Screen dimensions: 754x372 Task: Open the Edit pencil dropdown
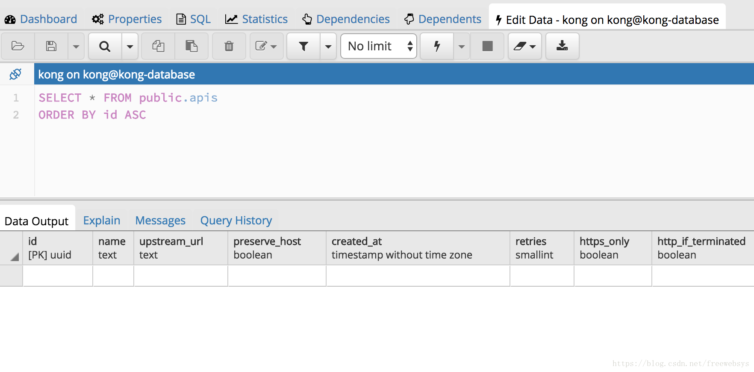266,46
